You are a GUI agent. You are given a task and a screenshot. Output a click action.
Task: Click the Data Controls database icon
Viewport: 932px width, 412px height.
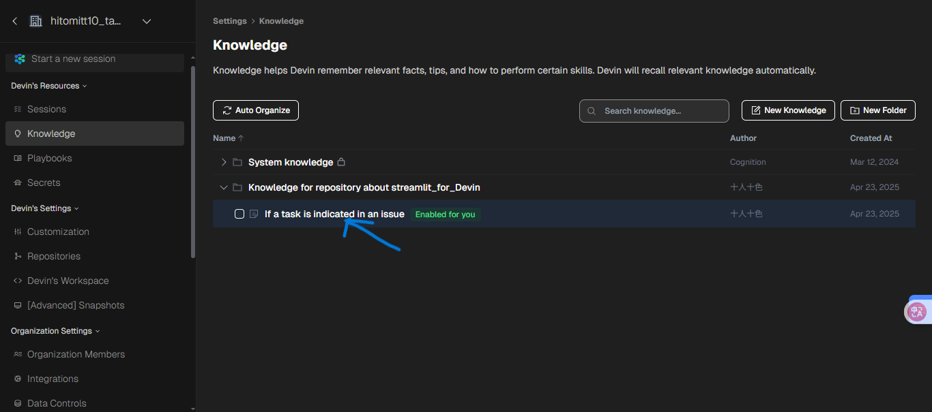18,403
